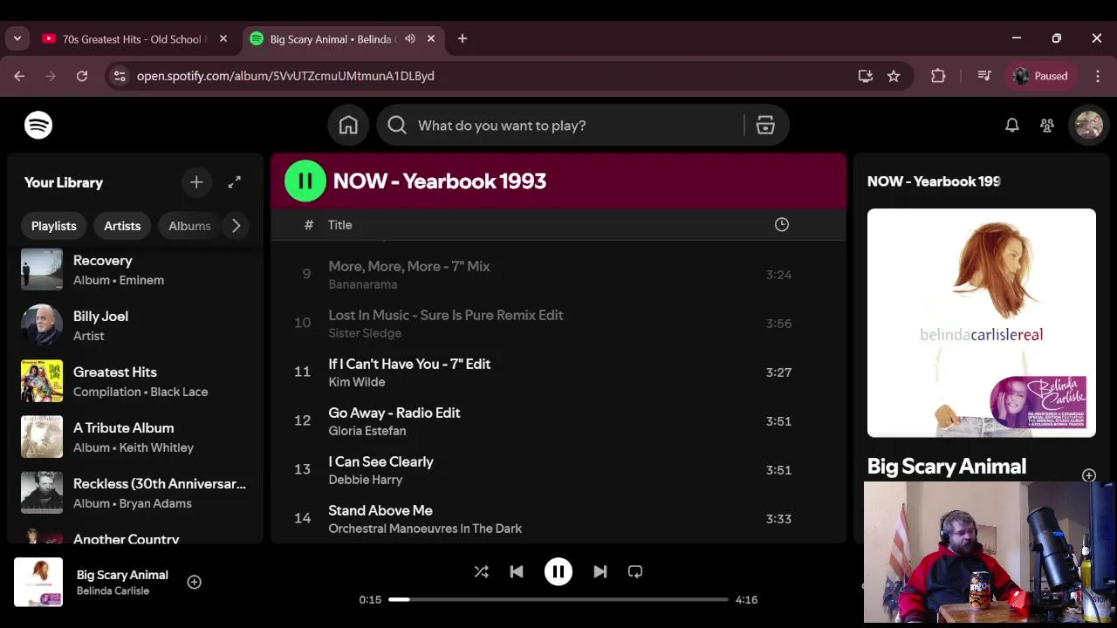Skip to the previous track
This screenshot has width=1117, height=628.
tap(517, 571)
